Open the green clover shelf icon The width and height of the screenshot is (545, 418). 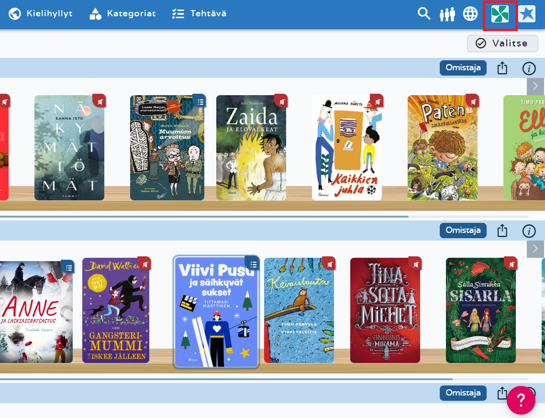coord(500,14)
